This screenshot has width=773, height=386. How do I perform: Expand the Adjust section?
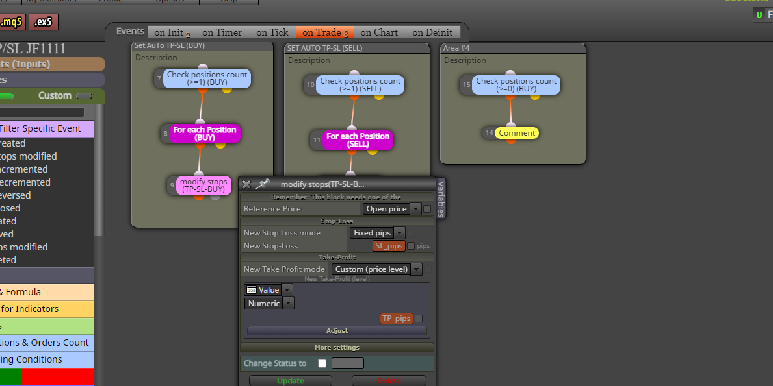(337, 331)
